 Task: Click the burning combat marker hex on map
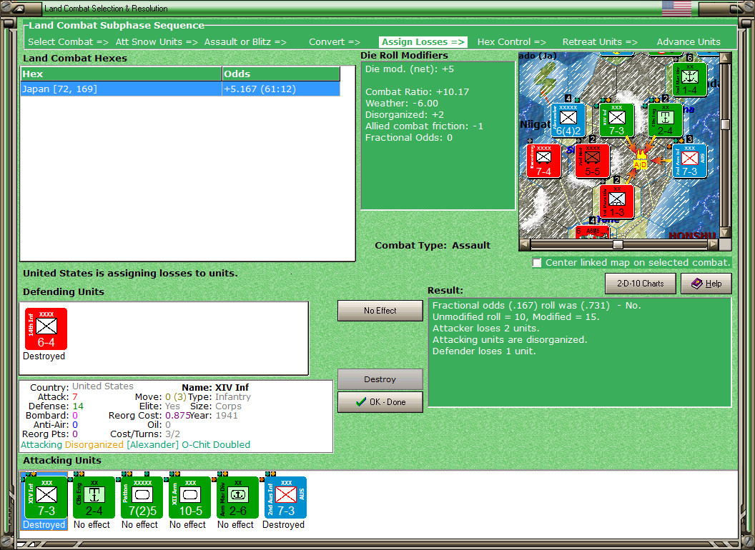[x=641, y=160]
